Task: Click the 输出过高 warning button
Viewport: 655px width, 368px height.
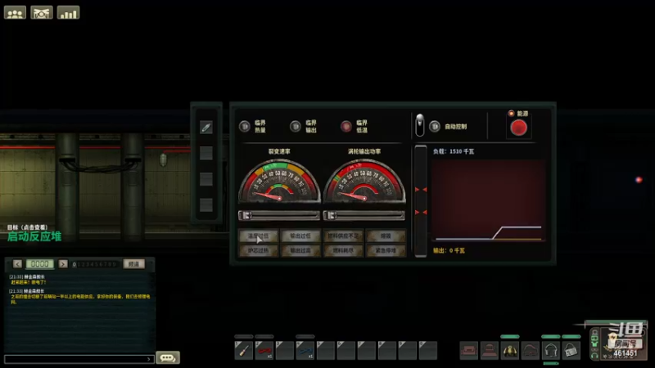Action: 300,251
